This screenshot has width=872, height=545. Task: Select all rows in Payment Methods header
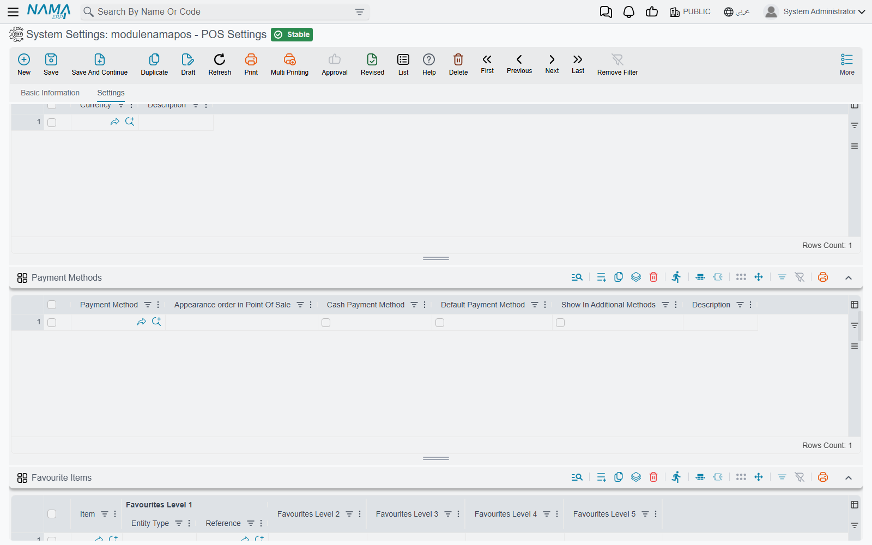[52, 305]
